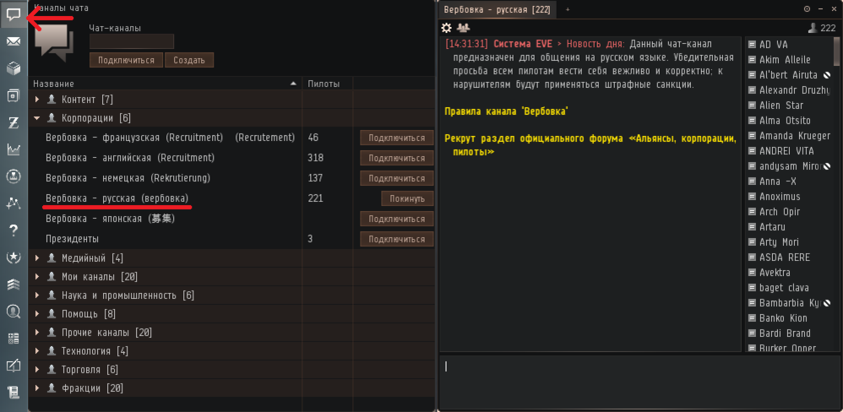
Task: Expand the Прочие каналы [20] category
Action: coord(37,333)
